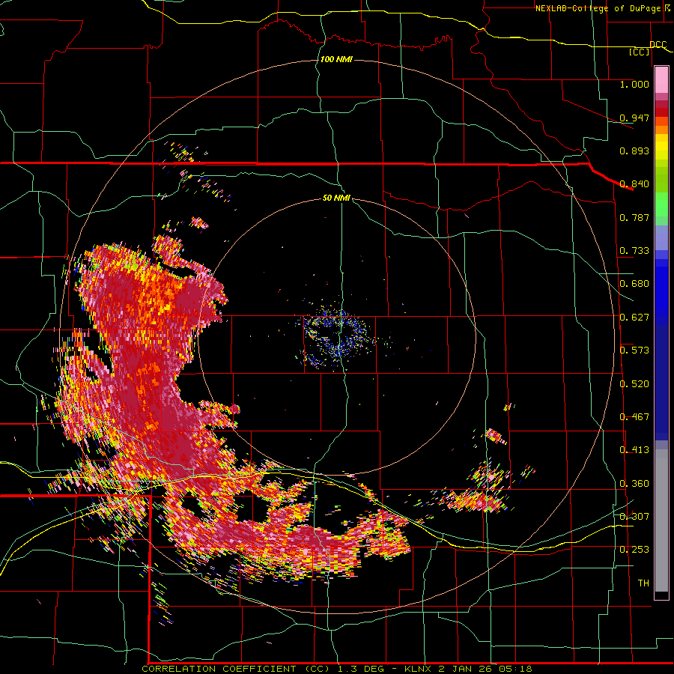Image resolution: width=674 pixels, height=674 pixels.
Task: Click the TH threshold label
Action: (x=643, y=583)
